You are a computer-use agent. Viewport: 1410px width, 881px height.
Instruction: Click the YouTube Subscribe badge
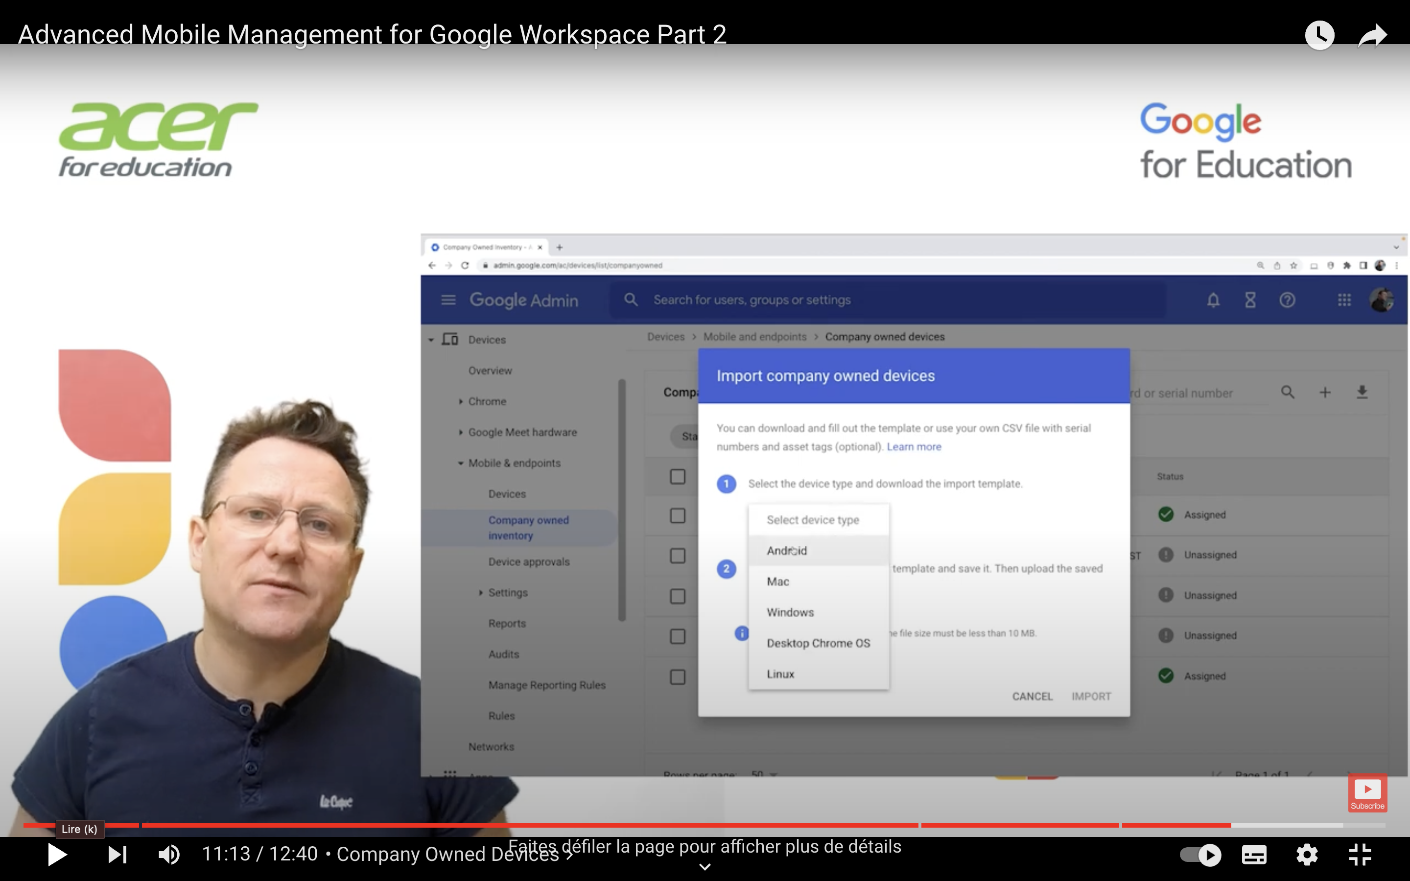tap(1367, 792)
